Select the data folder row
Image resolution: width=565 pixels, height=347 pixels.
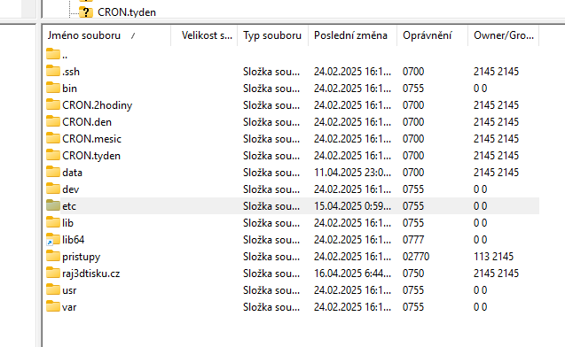coord(292,173)
